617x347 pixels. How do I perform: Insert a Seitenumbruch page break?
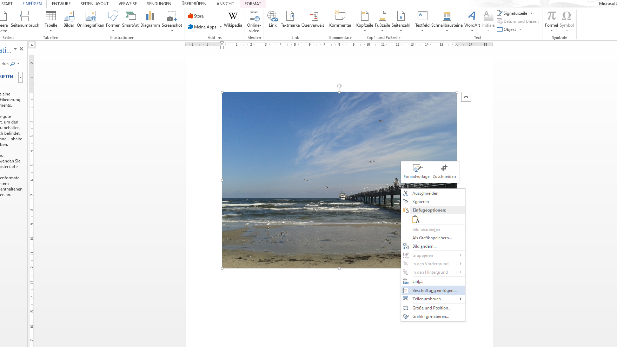(x=24, y=19)
